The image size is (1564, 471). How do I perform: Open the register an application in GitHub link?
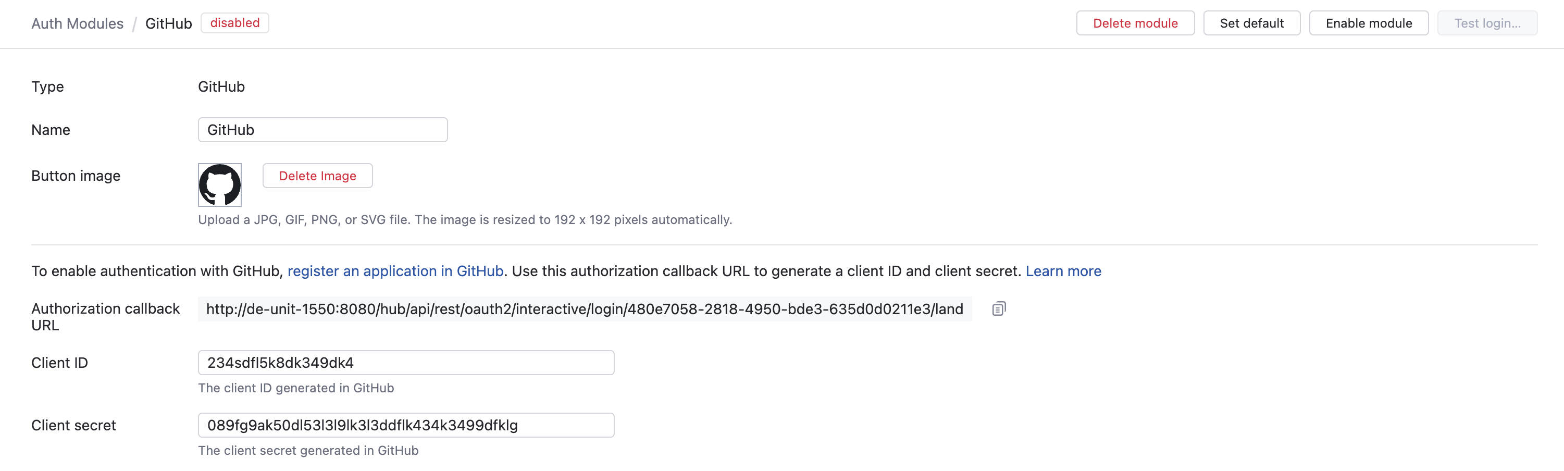pyautogui.click(x=395, y=271)
